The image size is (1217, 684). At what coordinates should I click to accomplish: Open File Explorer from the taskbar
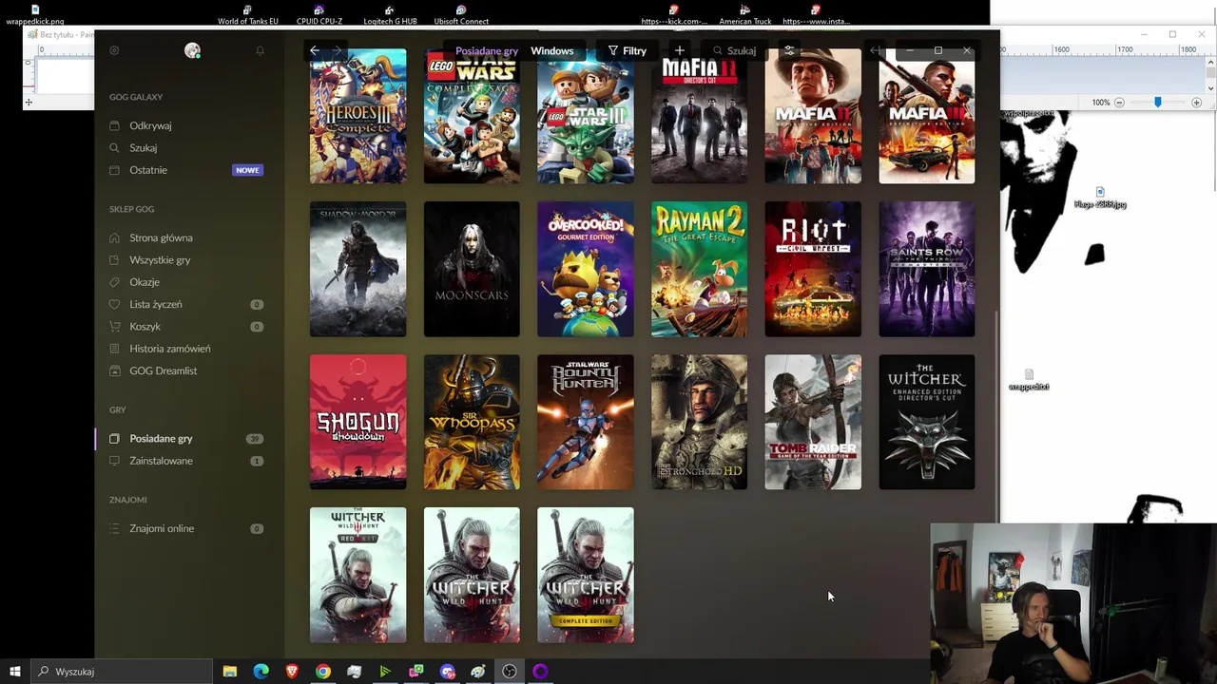[229, 672]
